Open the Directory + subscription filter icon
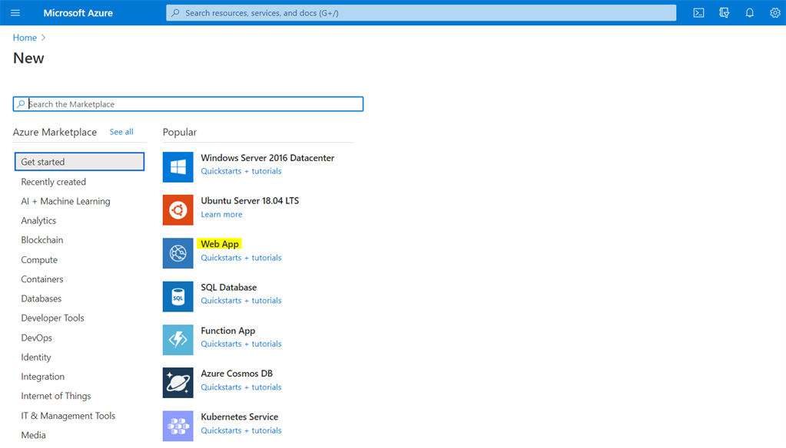This screenshot has width=786, height=448. point(724,13)
